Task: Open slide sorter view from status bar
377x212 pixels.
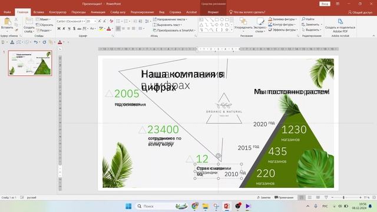Action: tap(310, 197)
